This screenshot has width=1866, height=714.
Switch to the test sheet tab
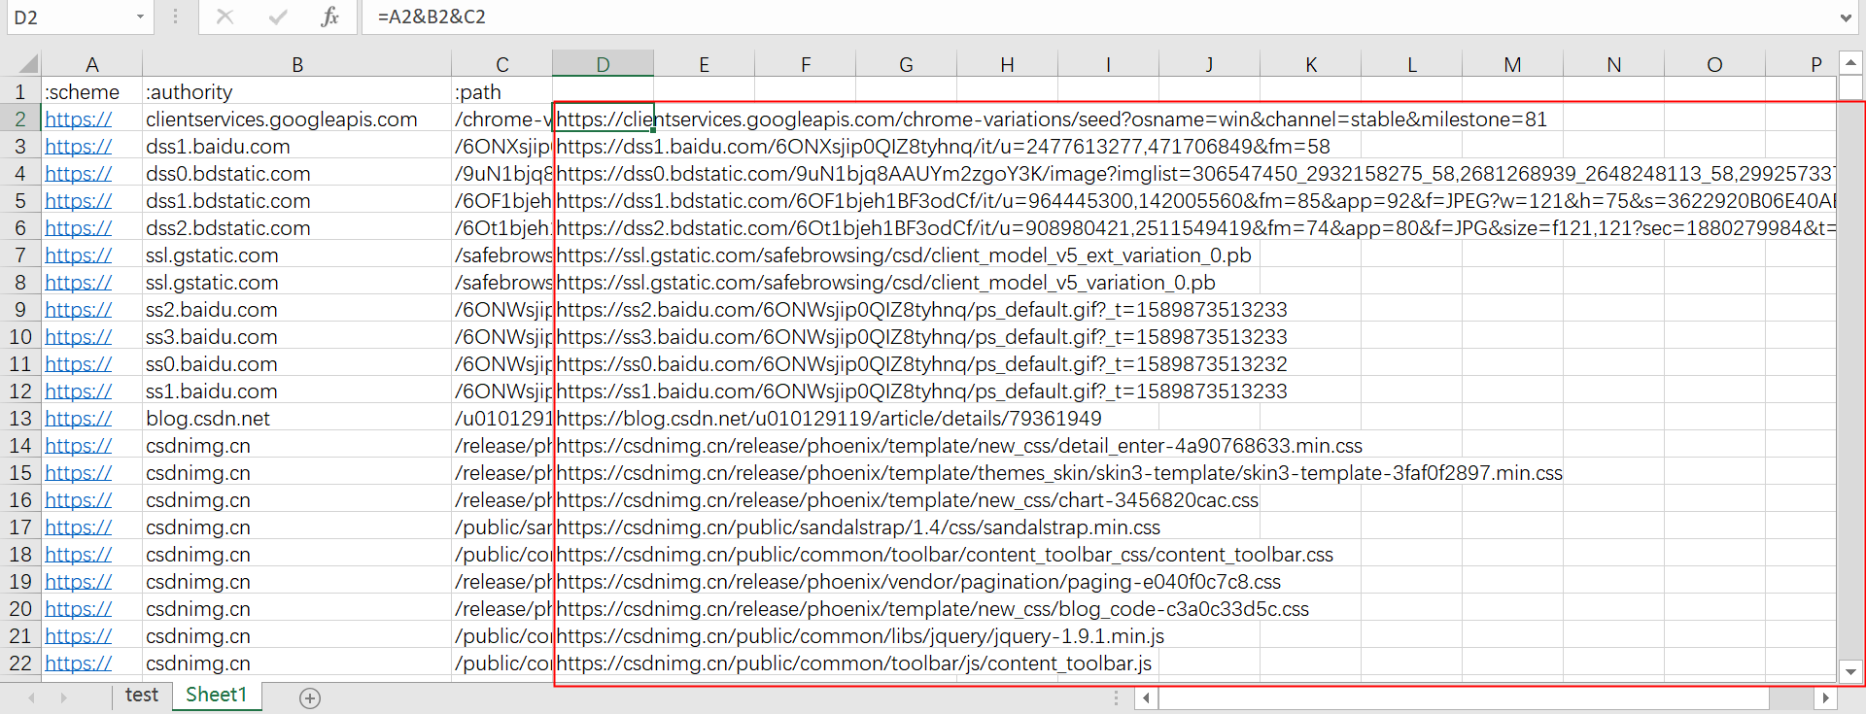point(142,696)
